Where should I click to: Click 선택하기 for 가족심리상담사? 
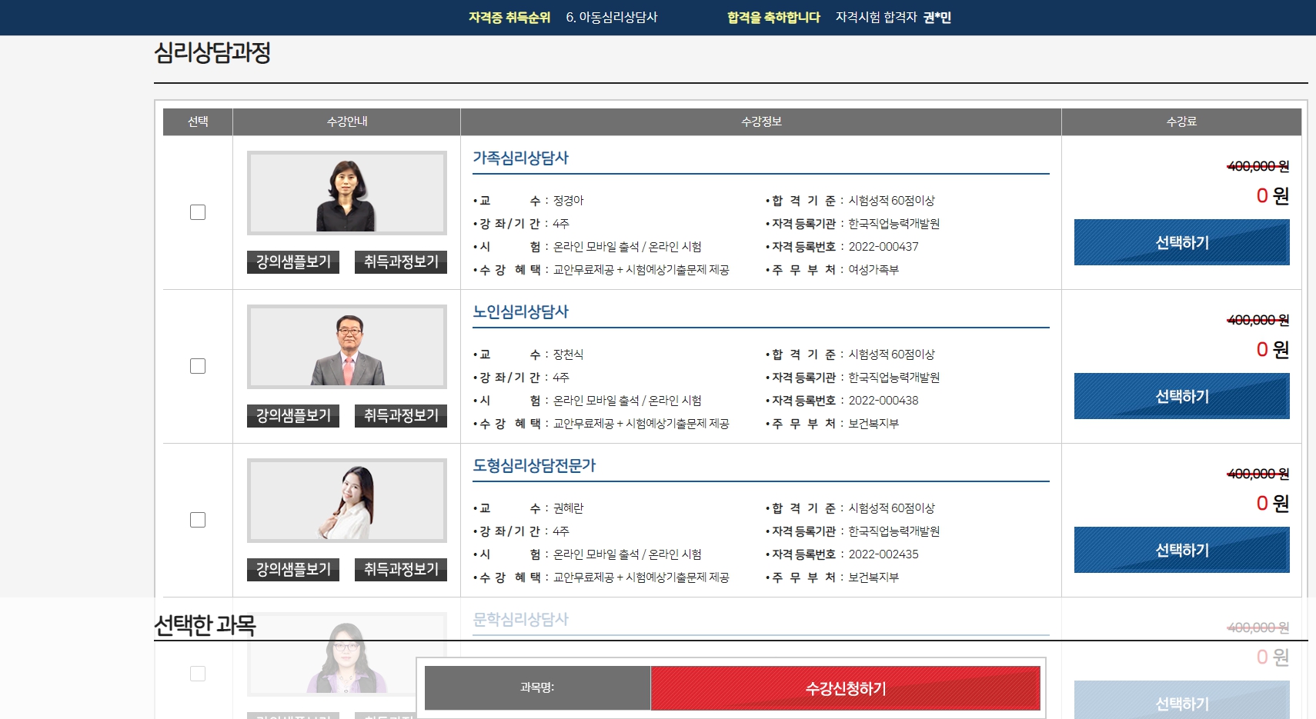tap(1181, 242)
